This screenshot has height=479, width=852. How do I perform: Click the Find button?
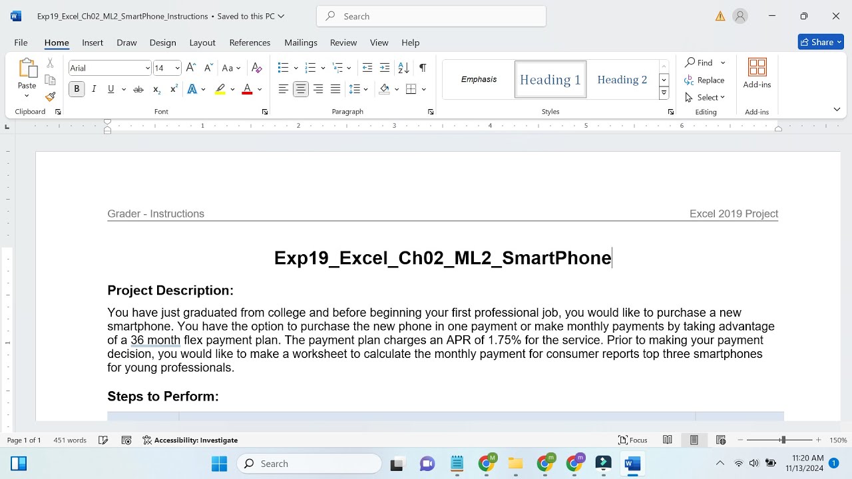click(699, 63)
